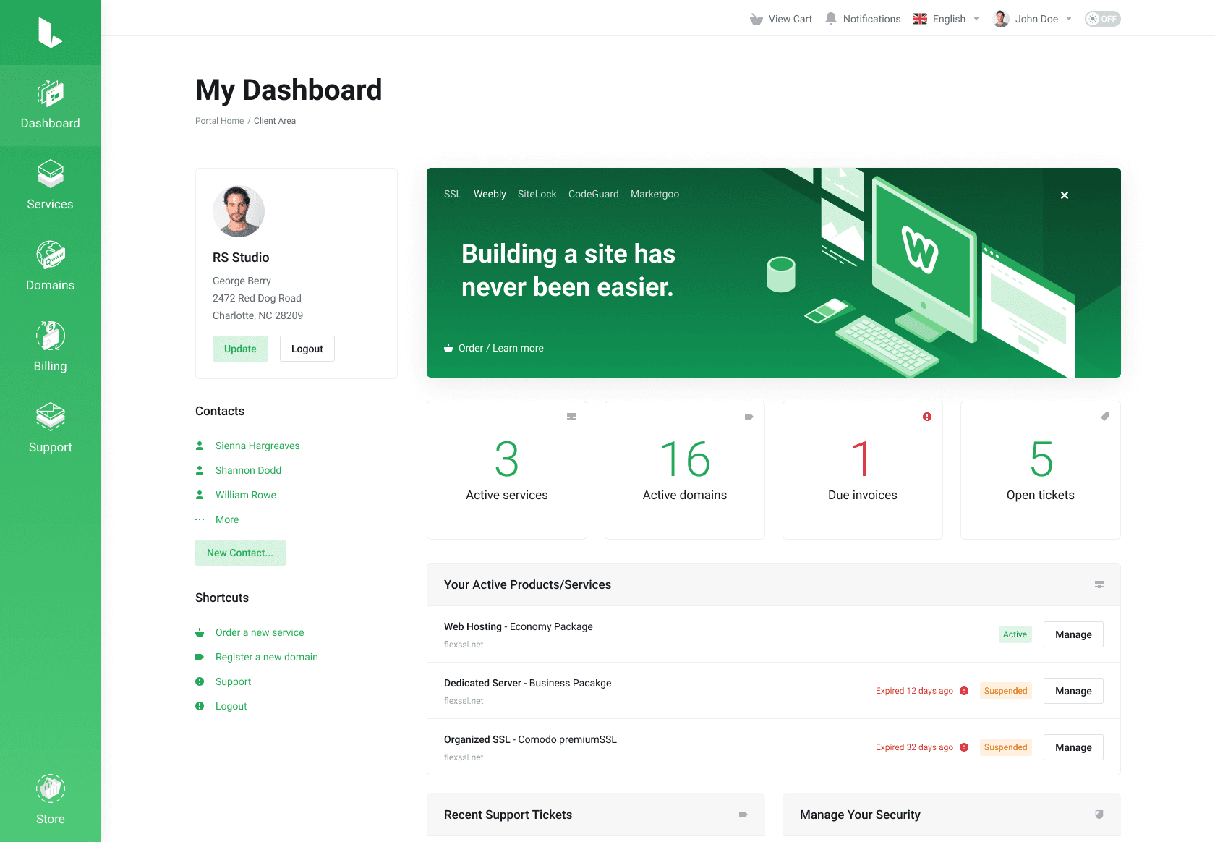Image resolution: width=1215 pixels, height=842 pixels.
Task: Toggle the Active Products list view icon
Action: [x=1099, y=584]
